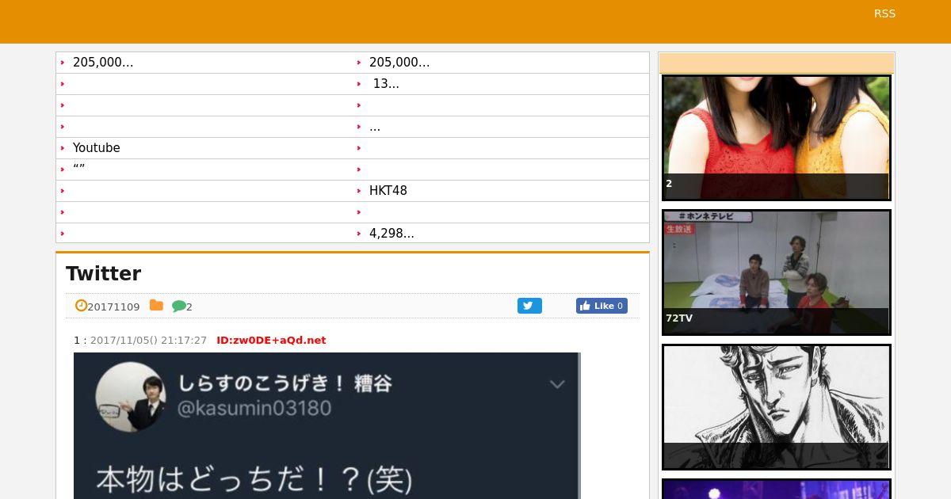Click the orange folder category icon
The width and height of the screenshot is (951, 499).
156,306
